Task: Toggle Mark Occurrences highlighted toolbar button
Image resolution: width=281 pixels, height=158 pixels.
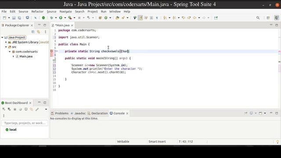Action: (140, 18)
